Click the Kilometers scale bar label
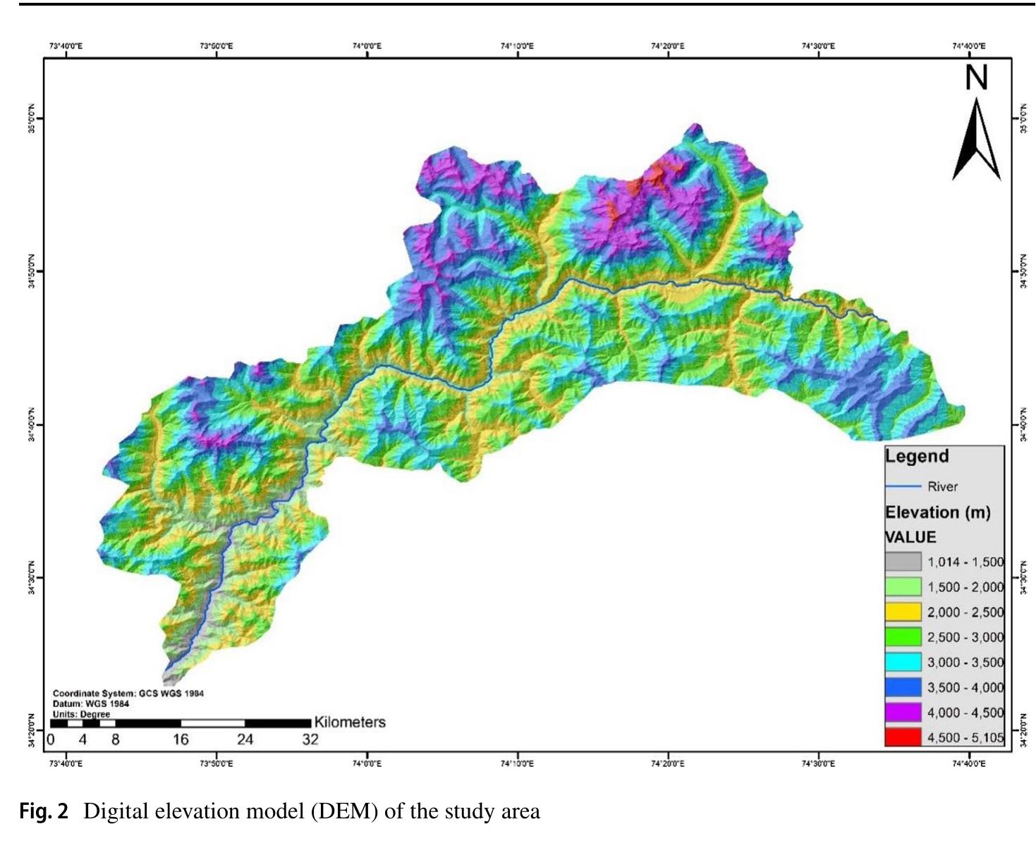 (x=348, y=722)
